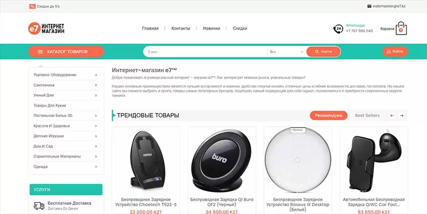Select the Рекомендуем tab
The height and width of the screenshot is (214, 427).
tap(328, 116)
